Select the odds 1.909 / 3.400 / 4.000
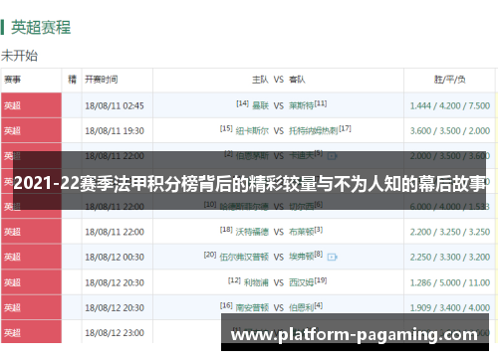Screen dimensions: 498x360 [450, 308]
